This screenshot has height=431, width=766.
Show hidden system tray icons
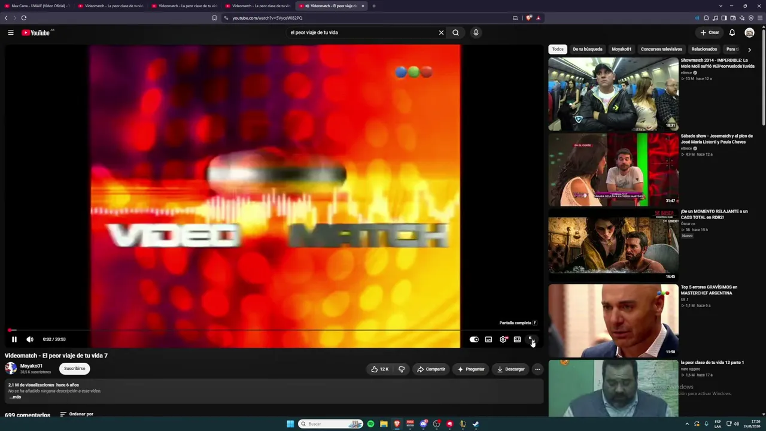[687, 424]
